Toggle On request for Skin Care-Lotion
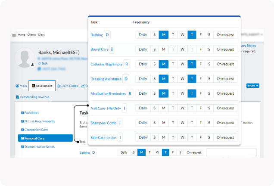The height and width of the screenshot is (186, 274). 225,137
